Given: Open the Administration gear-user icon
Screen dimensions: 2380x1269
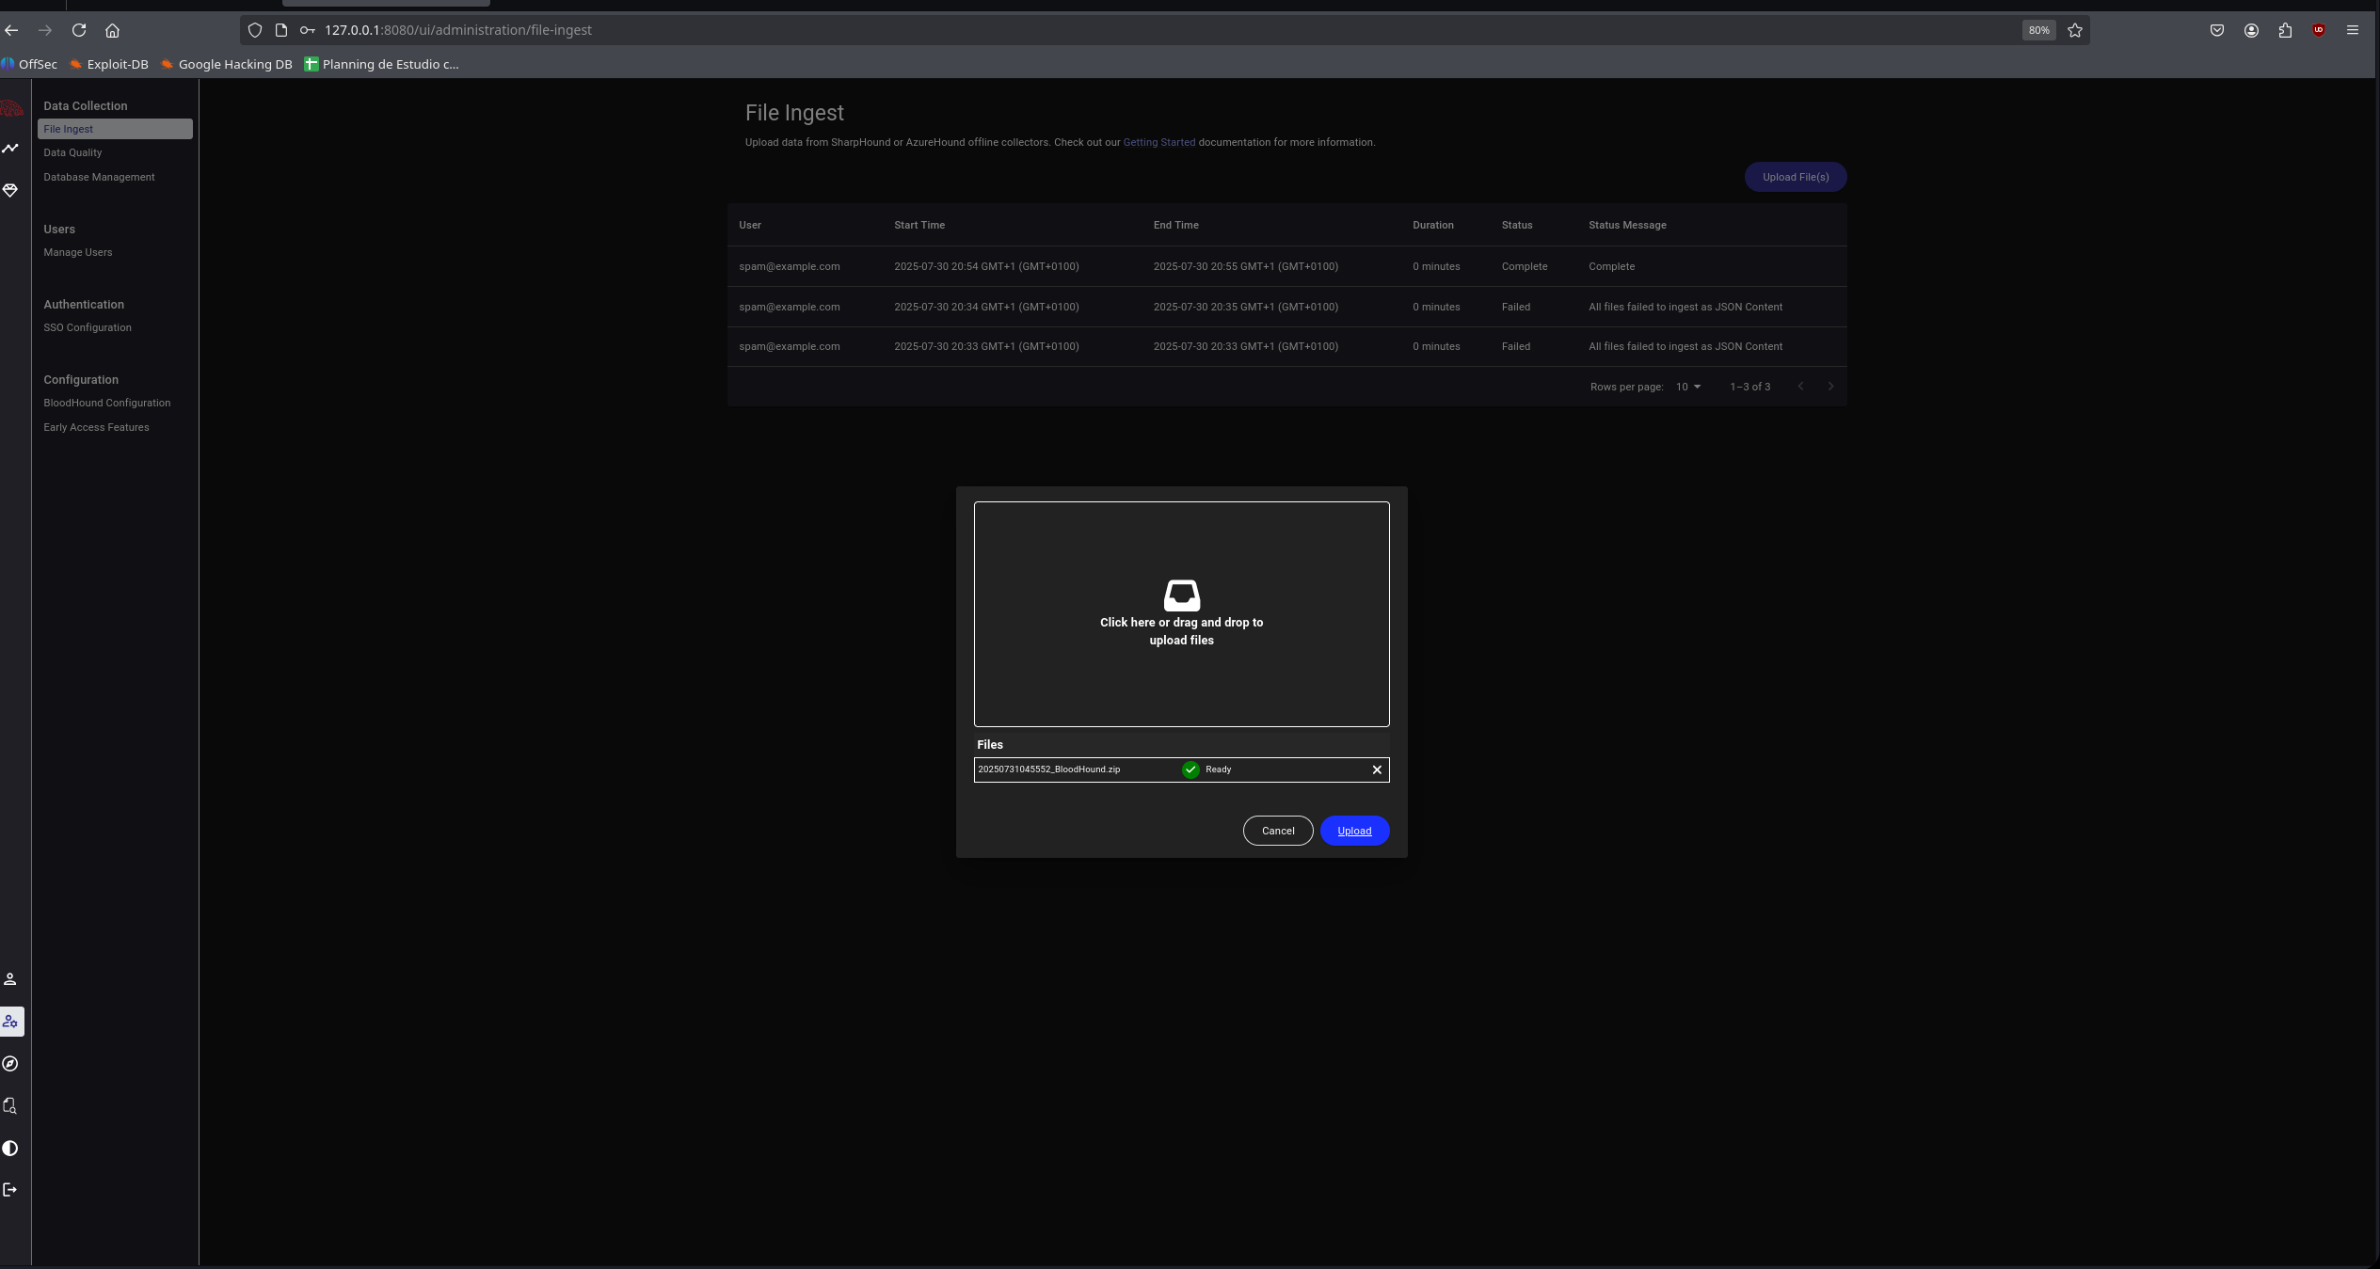Looking at the screenshot, I should (x=10, y=1022).
